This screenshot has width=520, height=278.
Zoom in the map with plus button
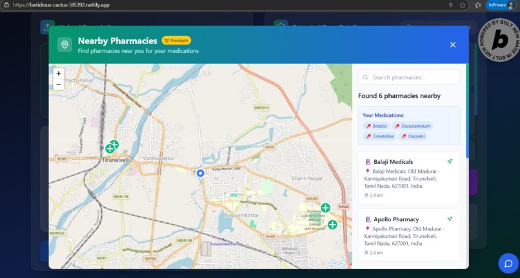[x=59, y=74]
